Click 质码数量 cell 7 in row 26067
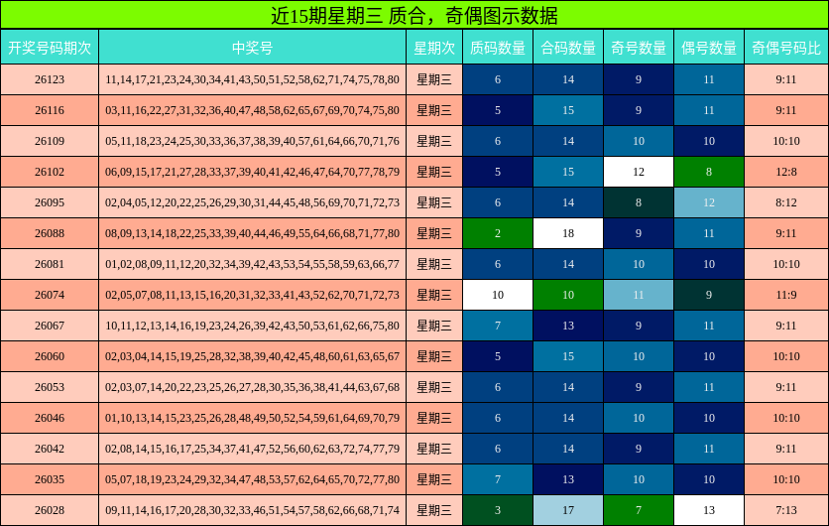This screenshot has width=829, height=526. [x=498, y=325]
